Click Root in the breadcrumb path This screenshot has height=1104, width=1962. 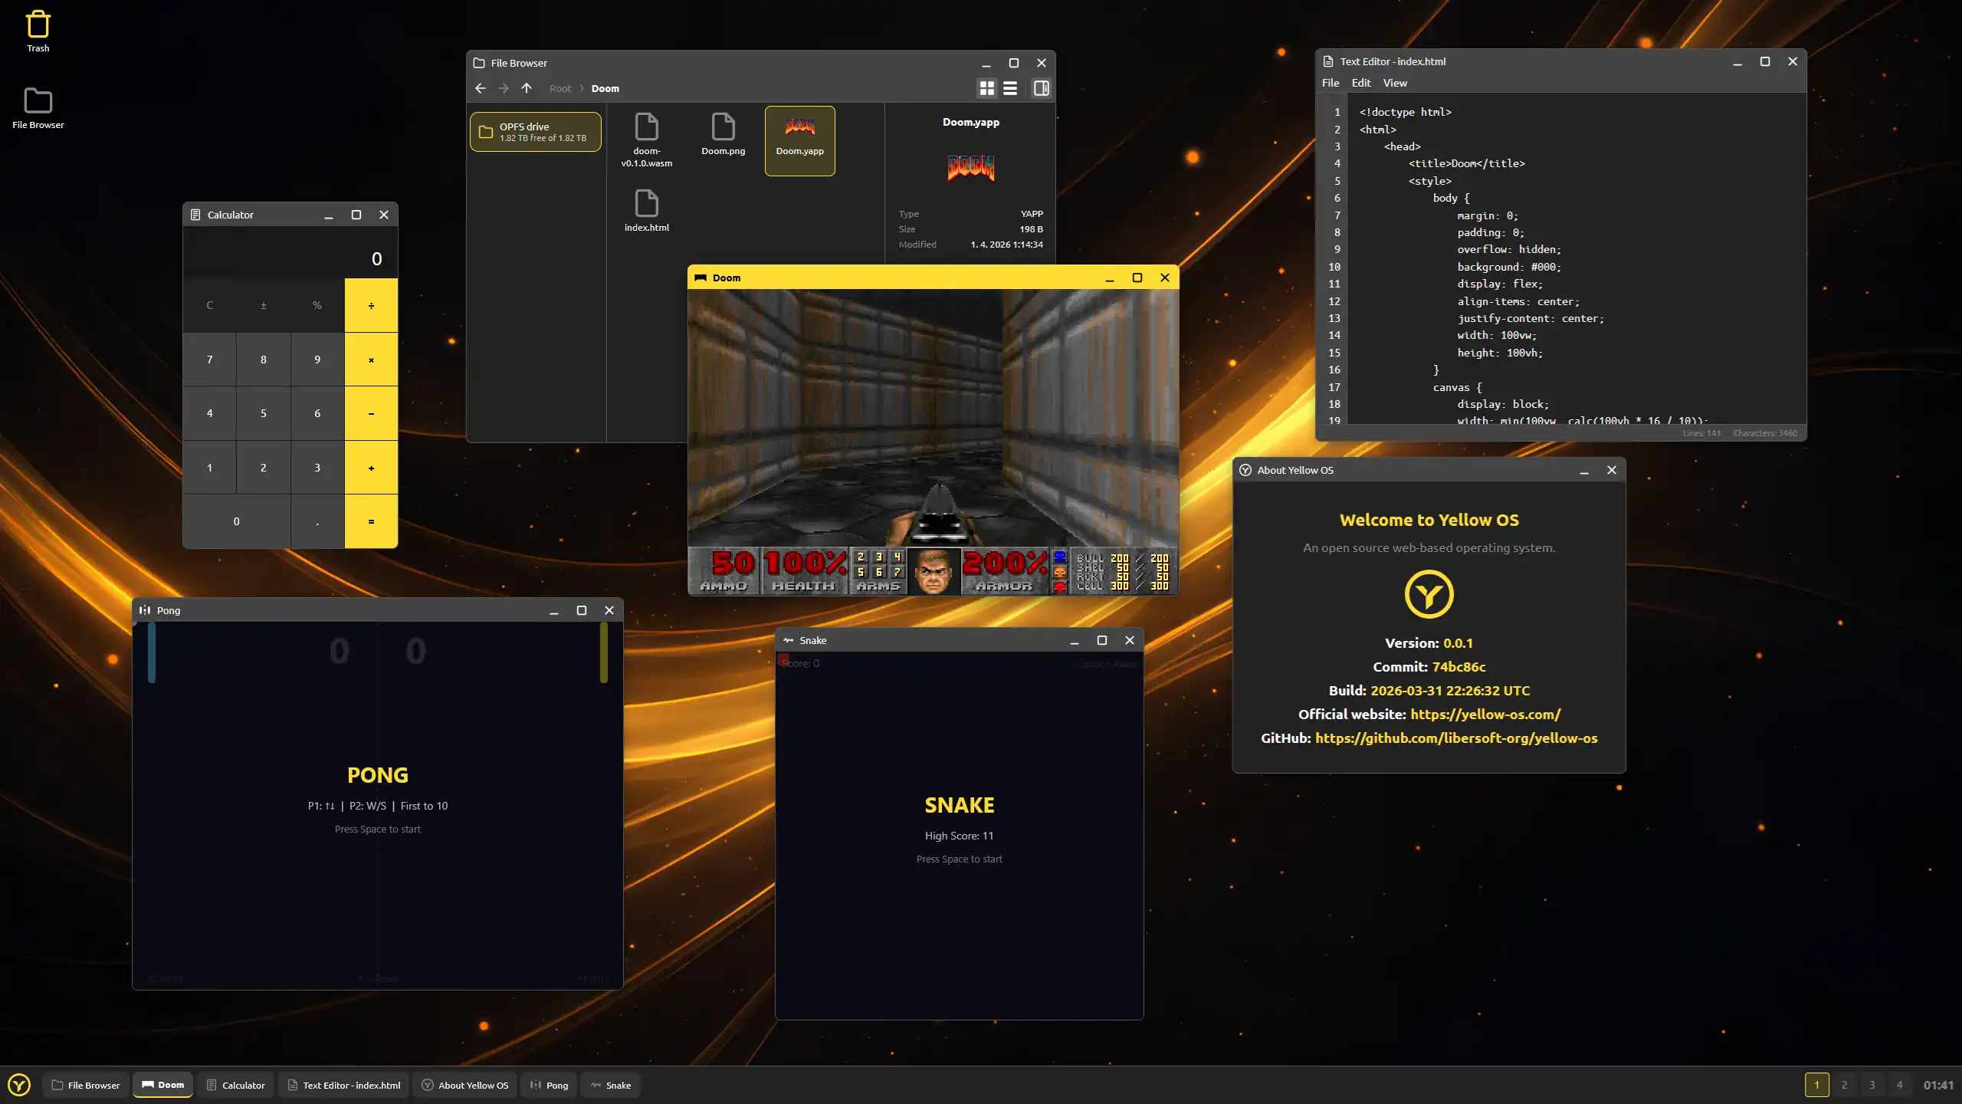560,89
